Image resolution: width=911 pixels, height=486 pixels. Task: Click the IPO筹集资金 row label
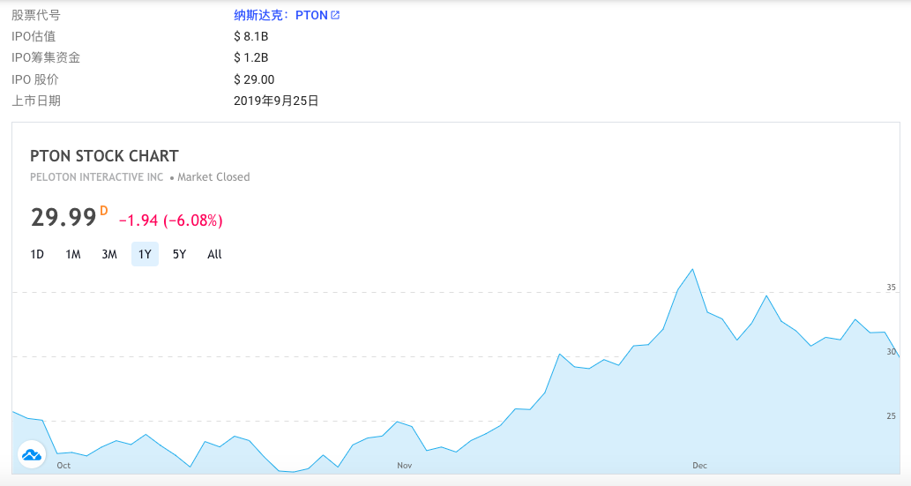(46, 57)
